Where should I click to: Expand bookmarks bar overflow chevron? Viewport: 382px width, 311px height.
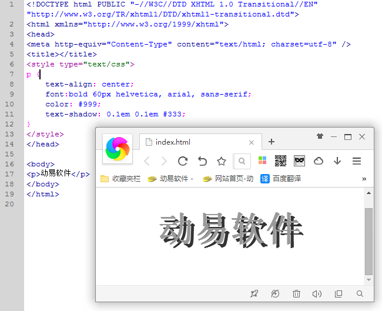364,179
